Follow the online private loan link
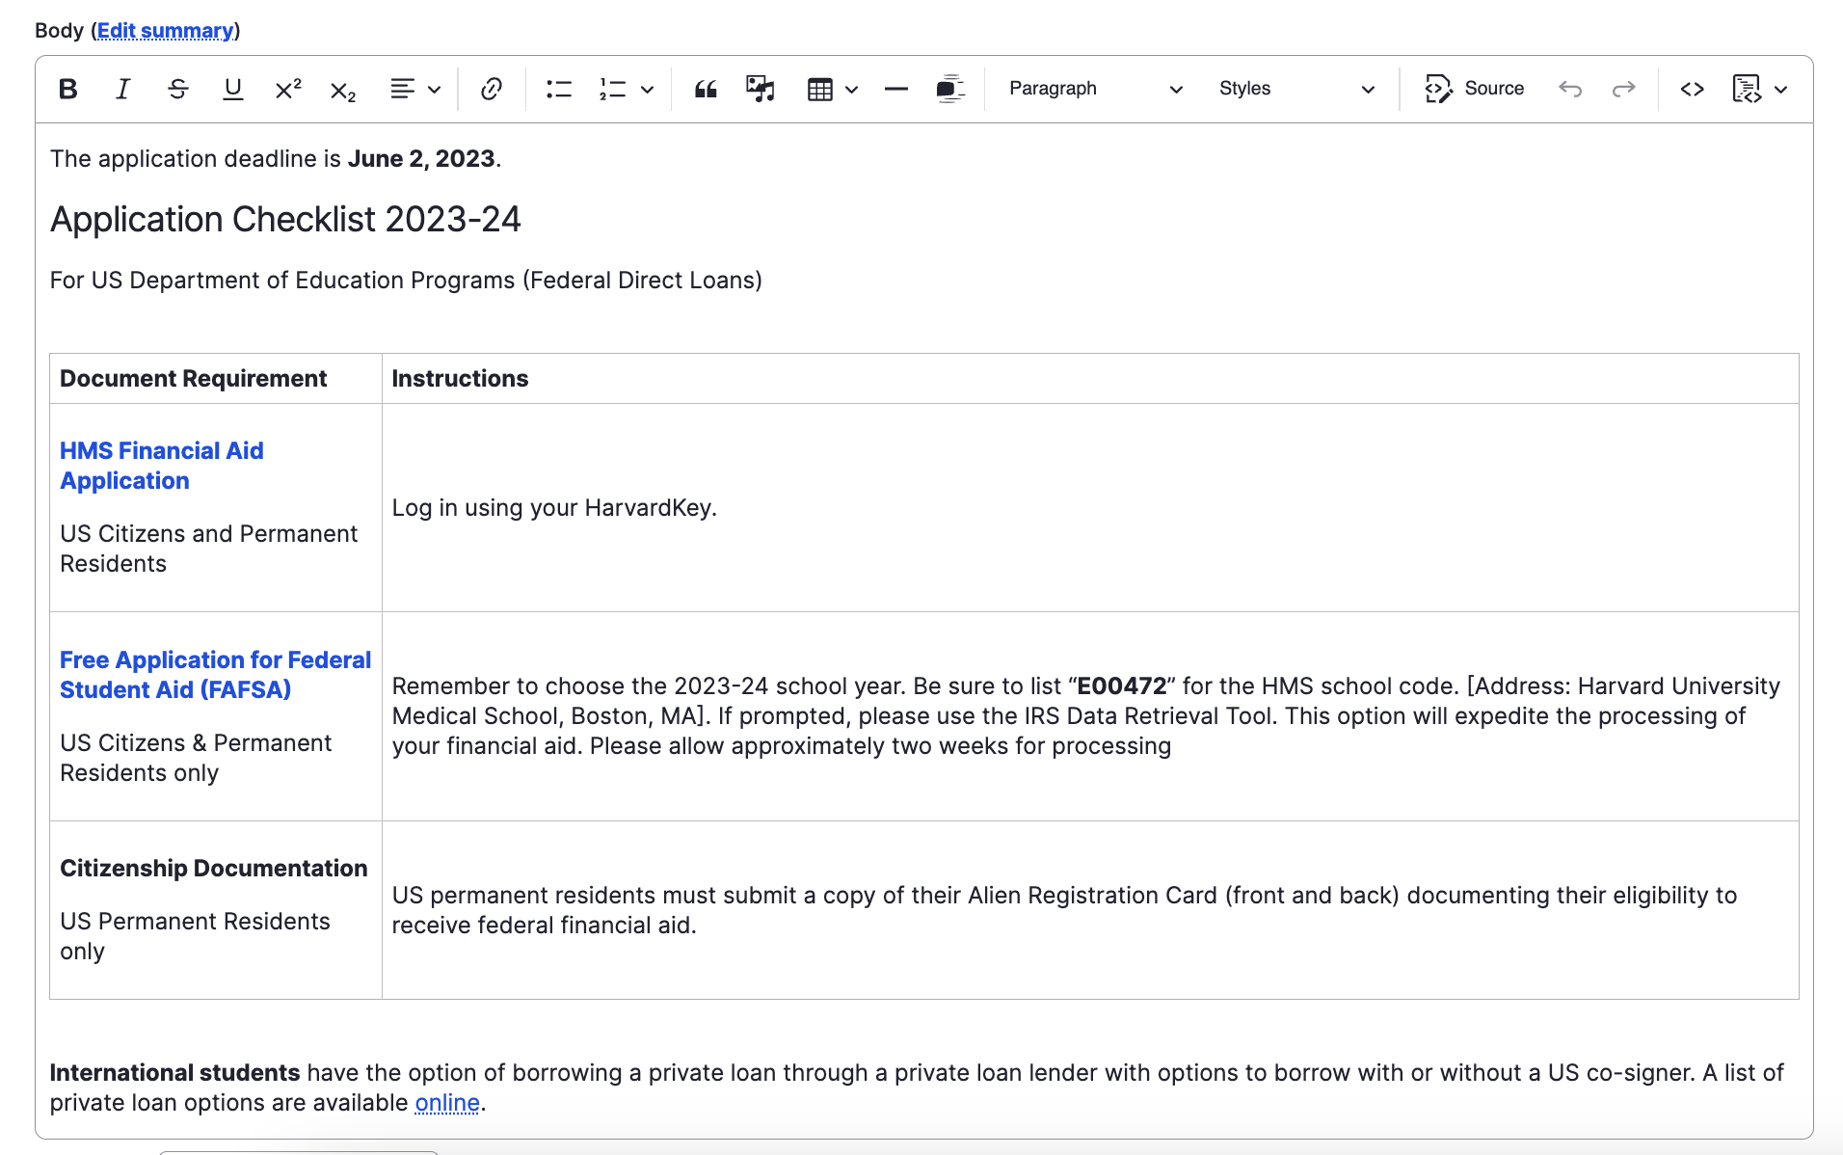This screenshot has width=1843, height=1155. (x=447, y=1103)
